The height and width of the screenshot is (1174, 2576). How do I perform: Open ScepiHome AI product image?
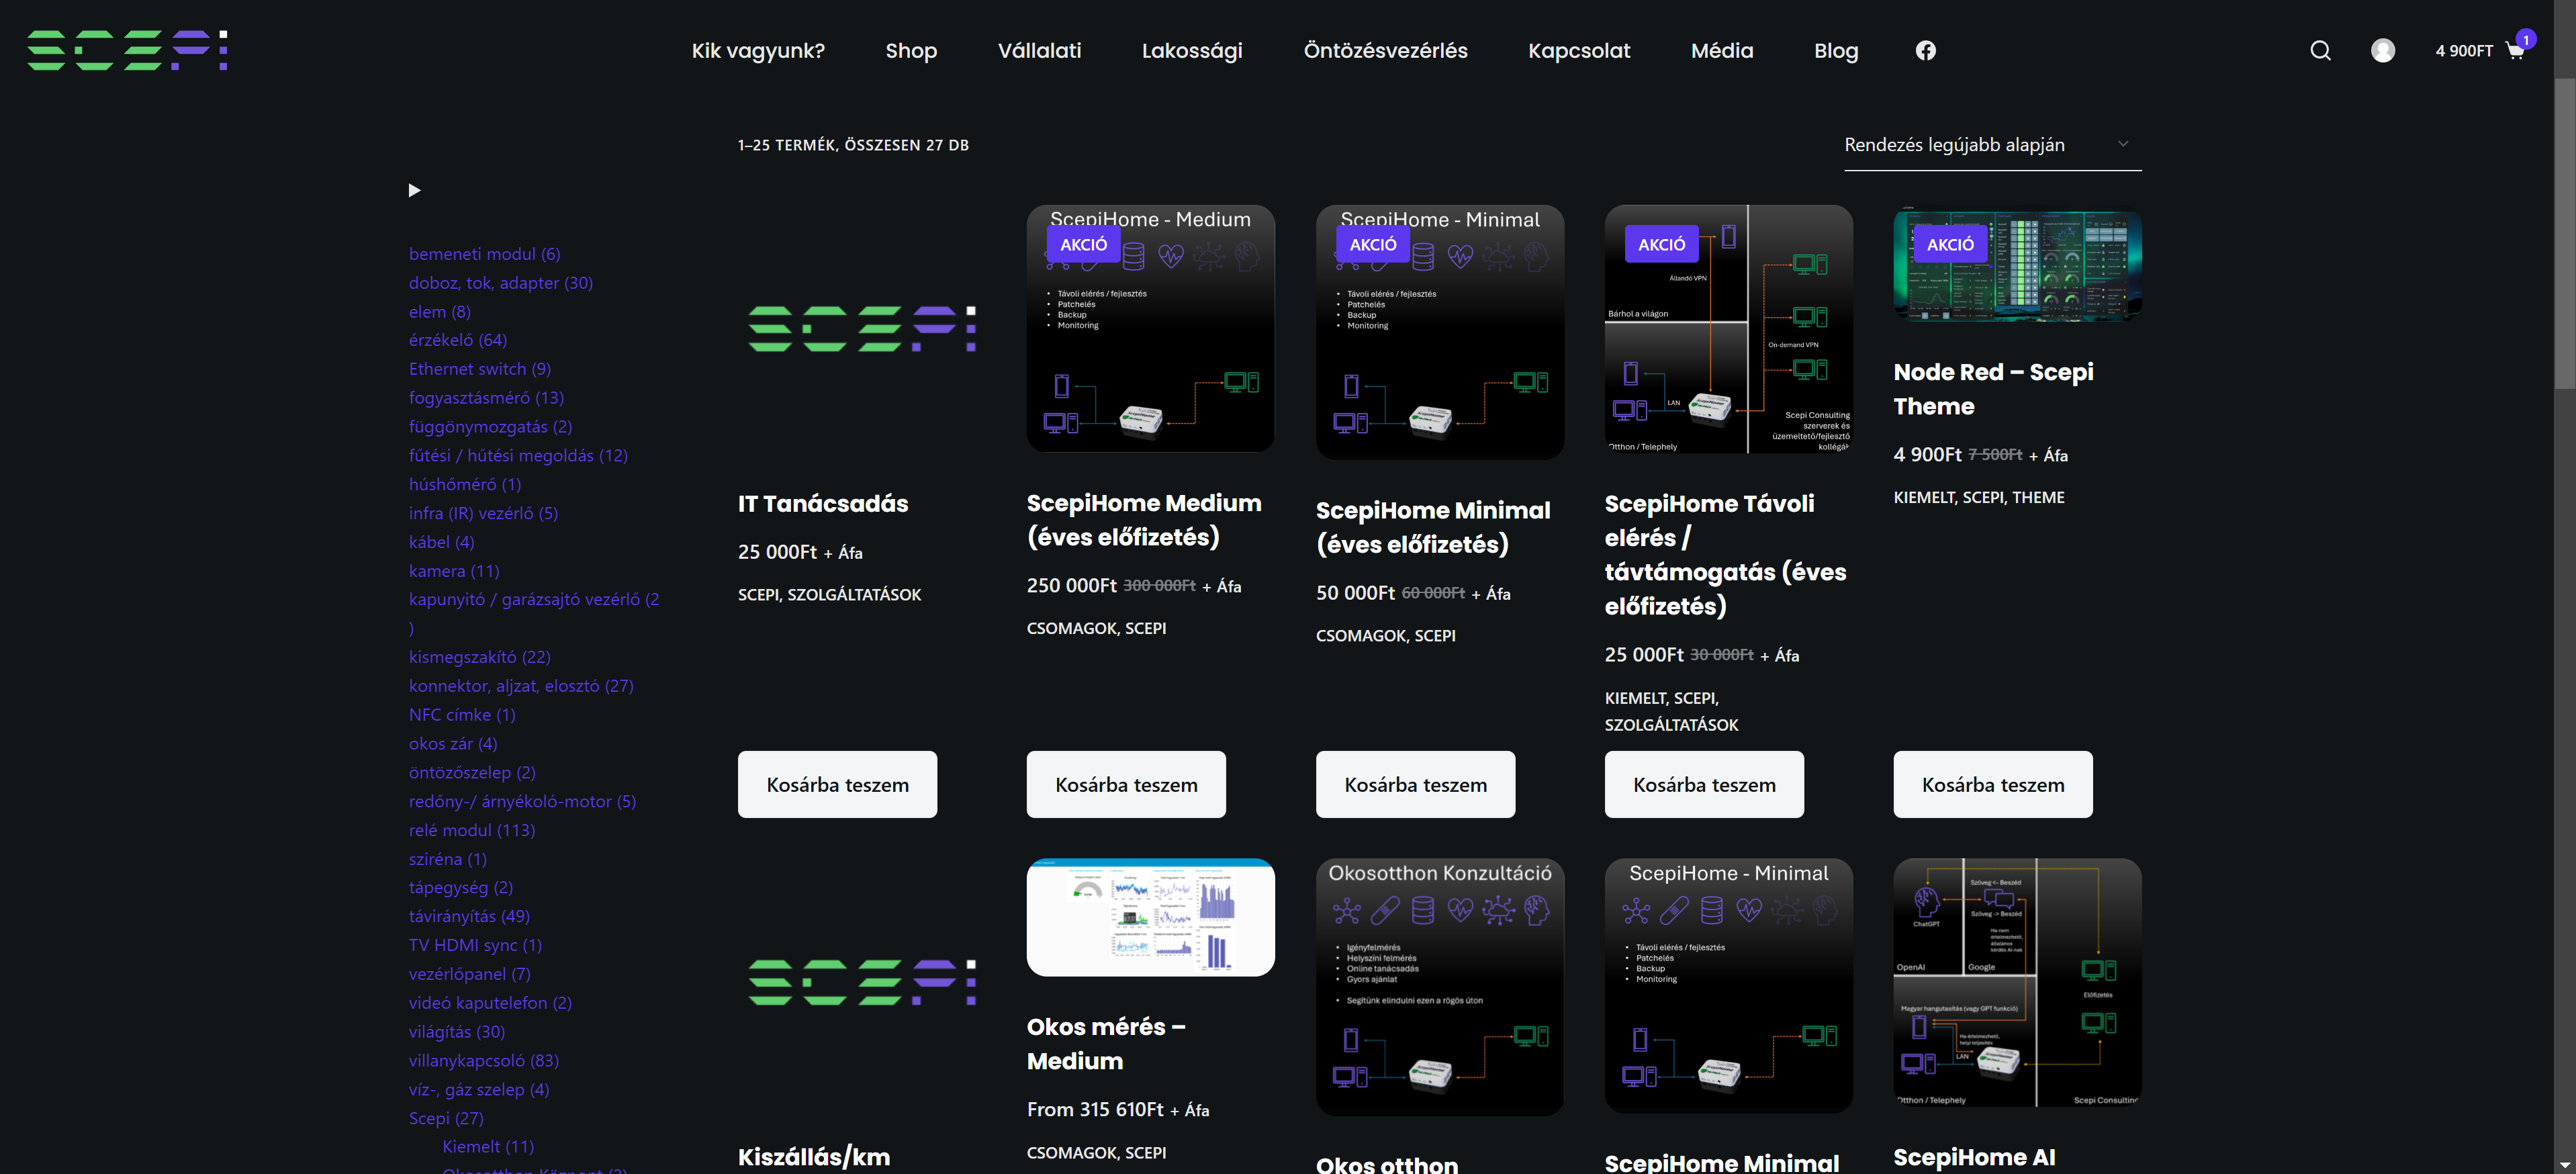2017,982
